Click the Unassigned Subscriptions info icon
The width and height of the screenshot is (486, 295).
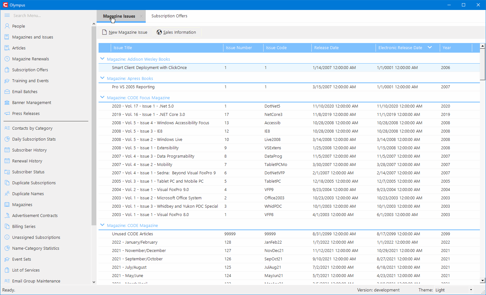coord(7,237)
